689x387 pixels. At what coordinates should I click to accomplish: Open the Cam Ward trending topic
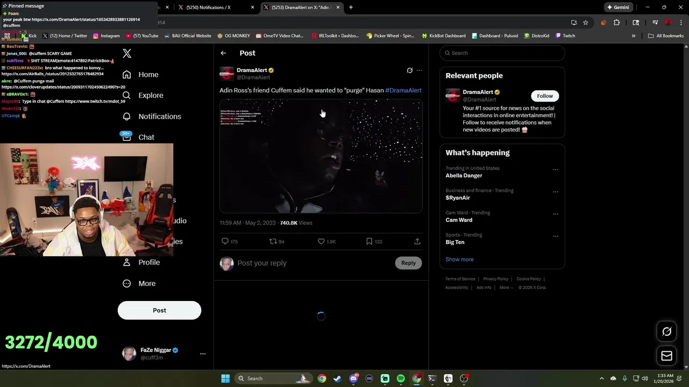[459, 220]
